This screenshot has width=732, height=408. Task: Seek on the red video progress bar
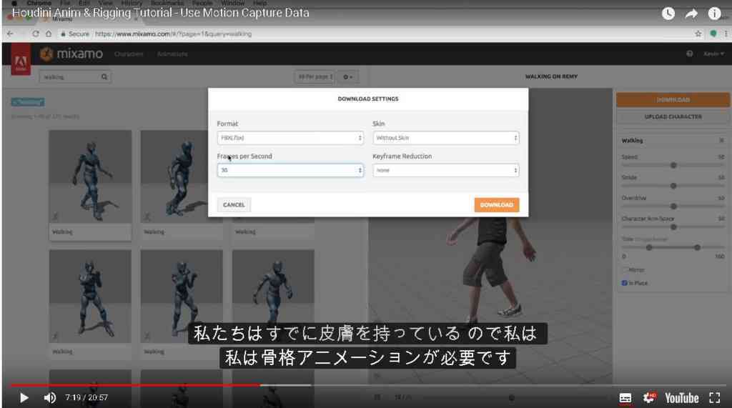(x=135, y=385)
